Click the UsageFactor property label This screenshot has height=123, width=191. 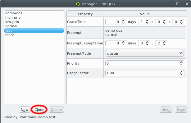[78, 73]
